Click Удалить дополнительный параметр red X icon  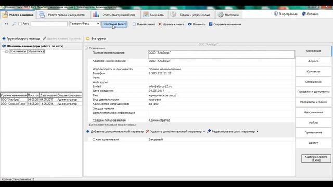pos(147,131)
